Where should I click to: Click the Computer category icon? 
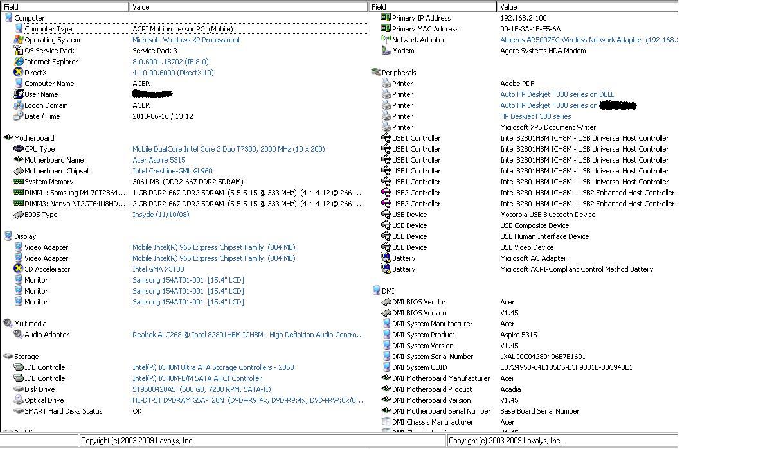pos(8,18)
